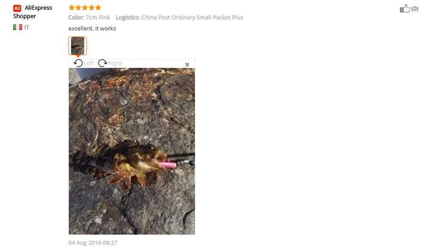Click the enlarged fish photo on the rock
This screenshot has width=430, height=250.
pos(132,151)
